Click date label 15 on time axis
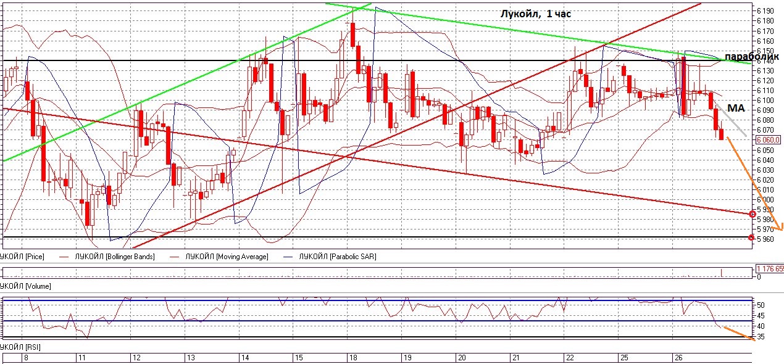Image resolution: width=784 pixels, height=364 pixels. click(x=298, y=358)
